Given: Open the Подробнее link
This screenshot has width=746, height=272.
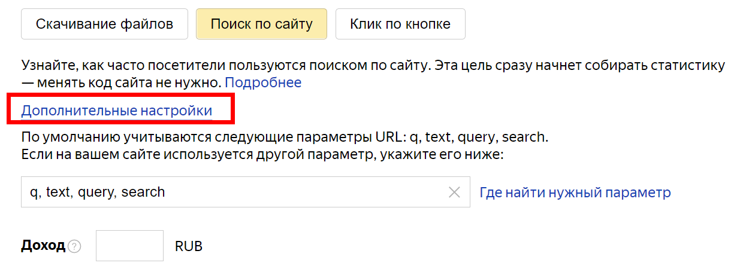Looking at the screenshot, I should tap(263, 82).
